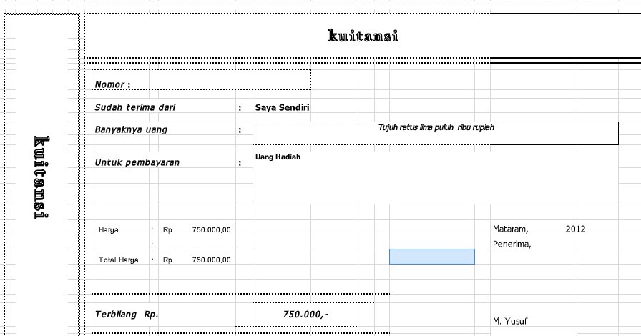Click the 'Untuk pembayaran' label
Screen dimensions: 641x336
click(137, 162)
